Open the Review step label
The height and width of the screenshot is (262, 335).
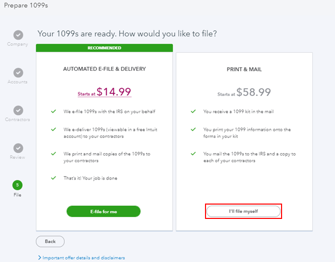coord(17,157)
